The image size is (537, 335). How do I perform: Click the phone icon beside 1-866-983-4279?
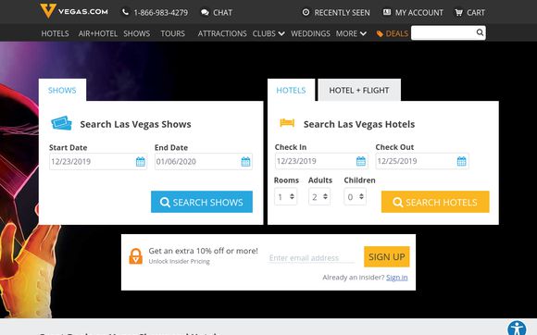[125, 12]
